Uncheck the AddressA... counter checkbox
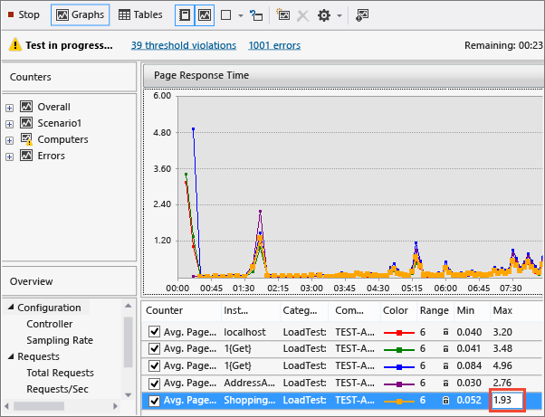This screenshot has height=417, width=545. point(154,383)
